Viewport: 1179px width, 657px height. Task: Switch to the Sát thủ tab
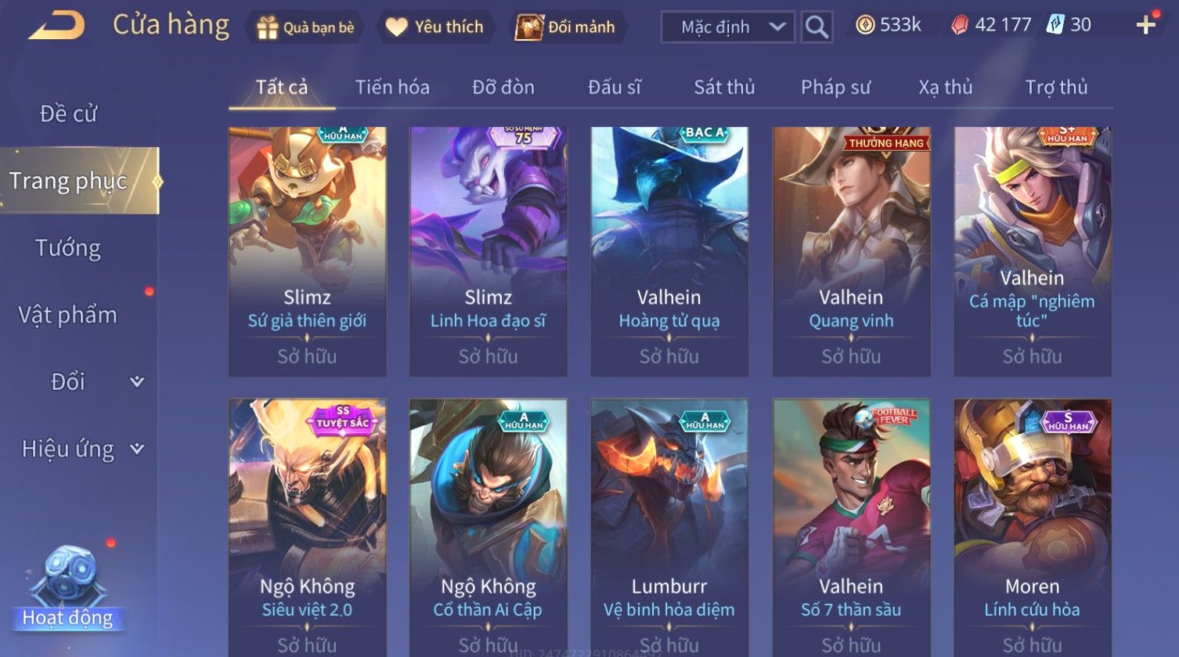click(x=724, y=87)
